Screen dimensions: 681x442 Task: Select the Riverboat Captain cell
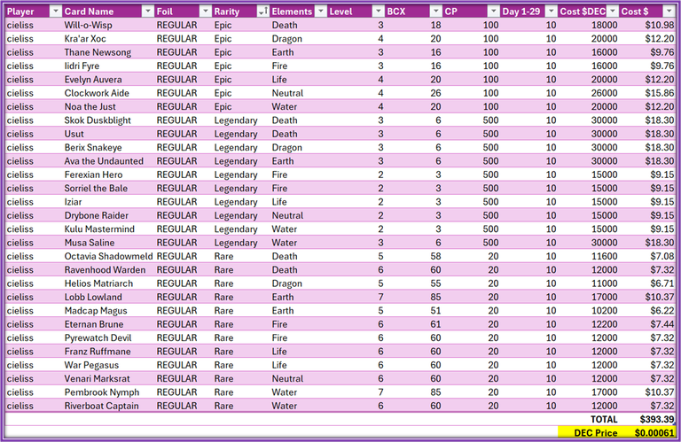coord(108,406)
